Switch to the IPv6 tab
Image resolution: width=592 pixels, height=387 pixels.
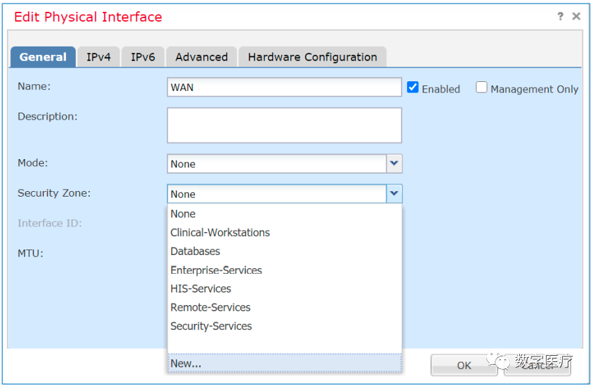click(143, 57)
